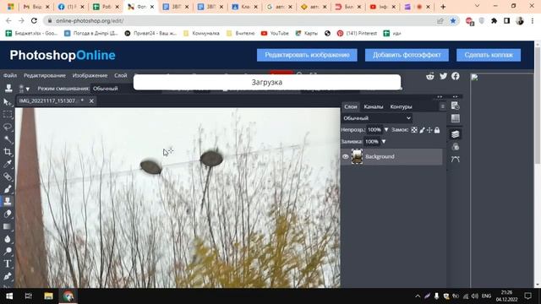Select the Eraser tool

(8, 214)
